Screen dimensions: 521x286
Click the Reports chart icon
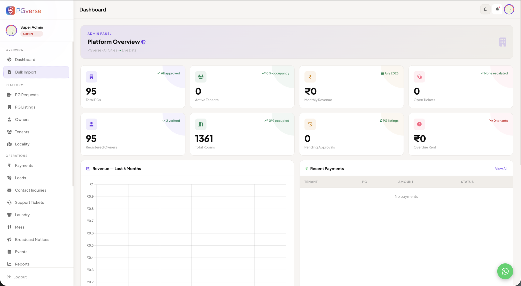pyautogui.click(x=9, y=264)
